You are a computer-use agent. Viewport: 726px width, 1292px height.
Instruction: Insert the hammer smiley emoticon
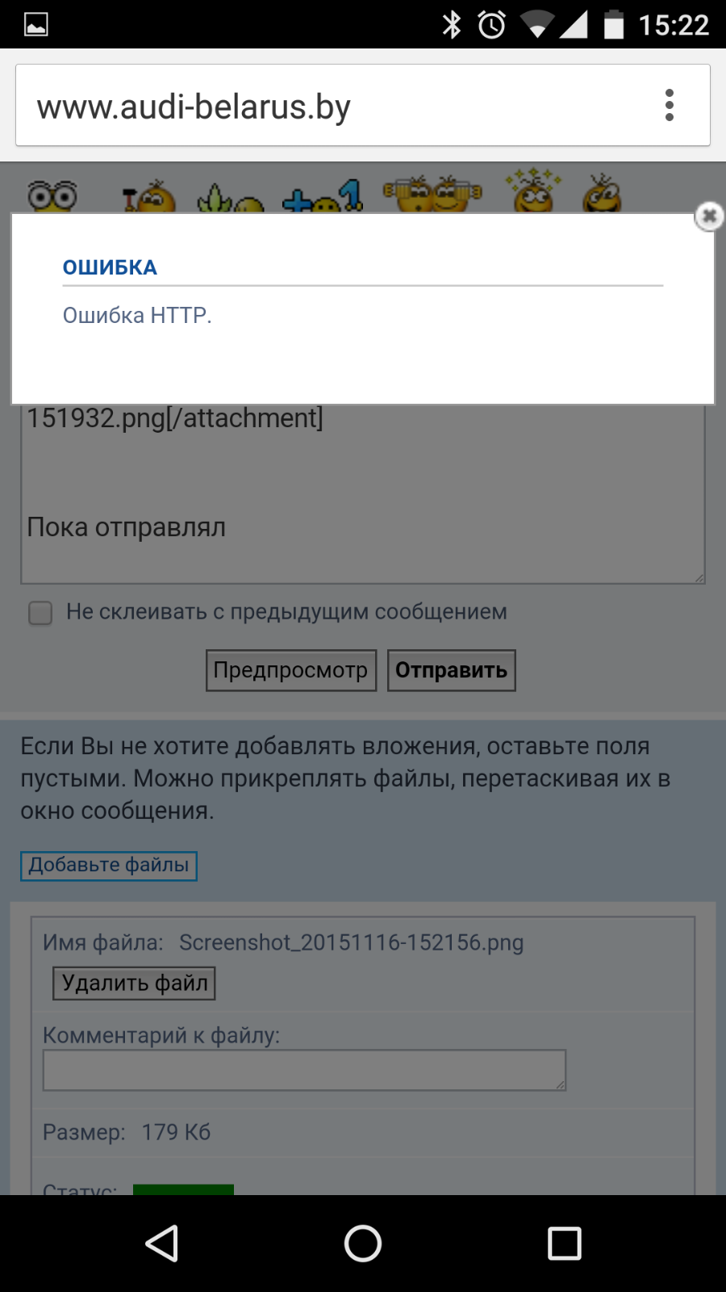coord(148,196)
